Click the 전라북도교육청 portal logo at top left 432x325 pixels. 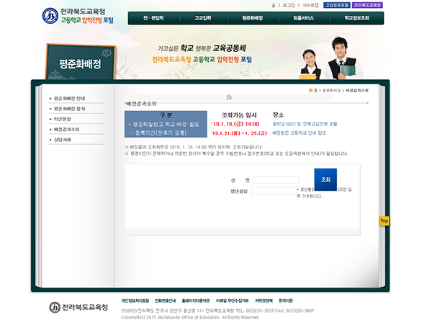click(x=77, y=15)
